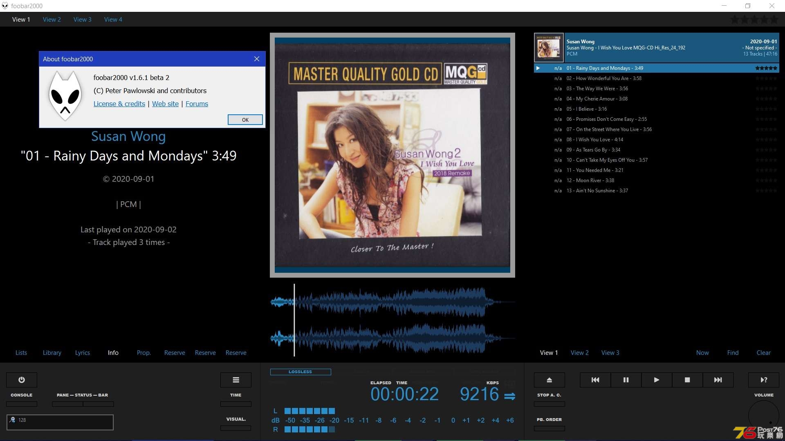Select track 13 - Ain't No Sunshine
Viewport: 785px width, 441px height.
pyautogui.click(x=657, y=191)
